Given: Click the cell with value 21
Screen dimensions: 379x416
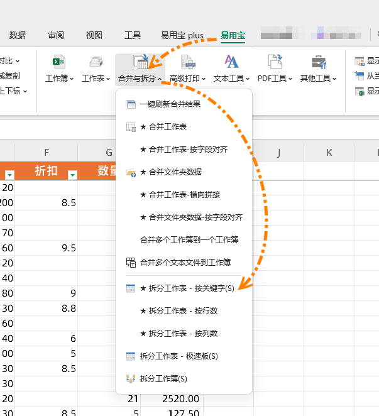Looking at the screenshot, I should pos(109,399).
